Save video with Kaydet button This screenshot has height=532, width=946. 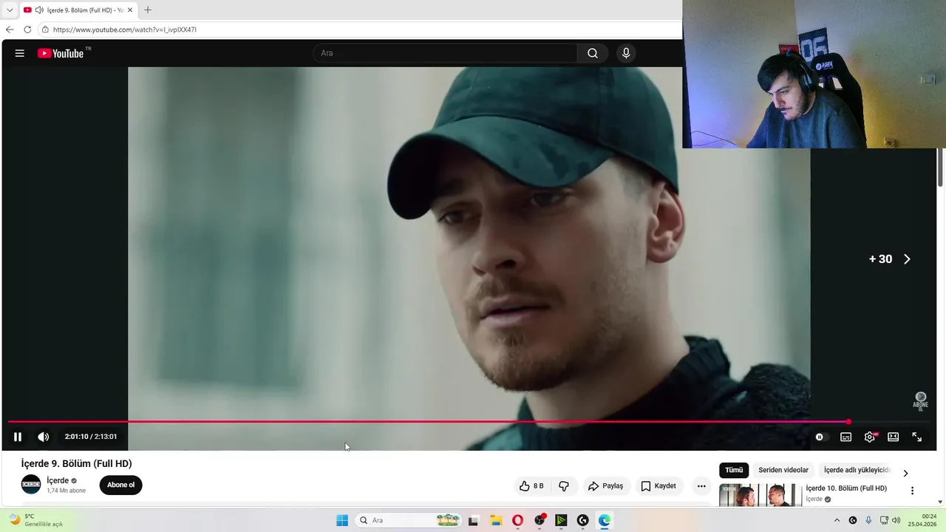(659, 486)
